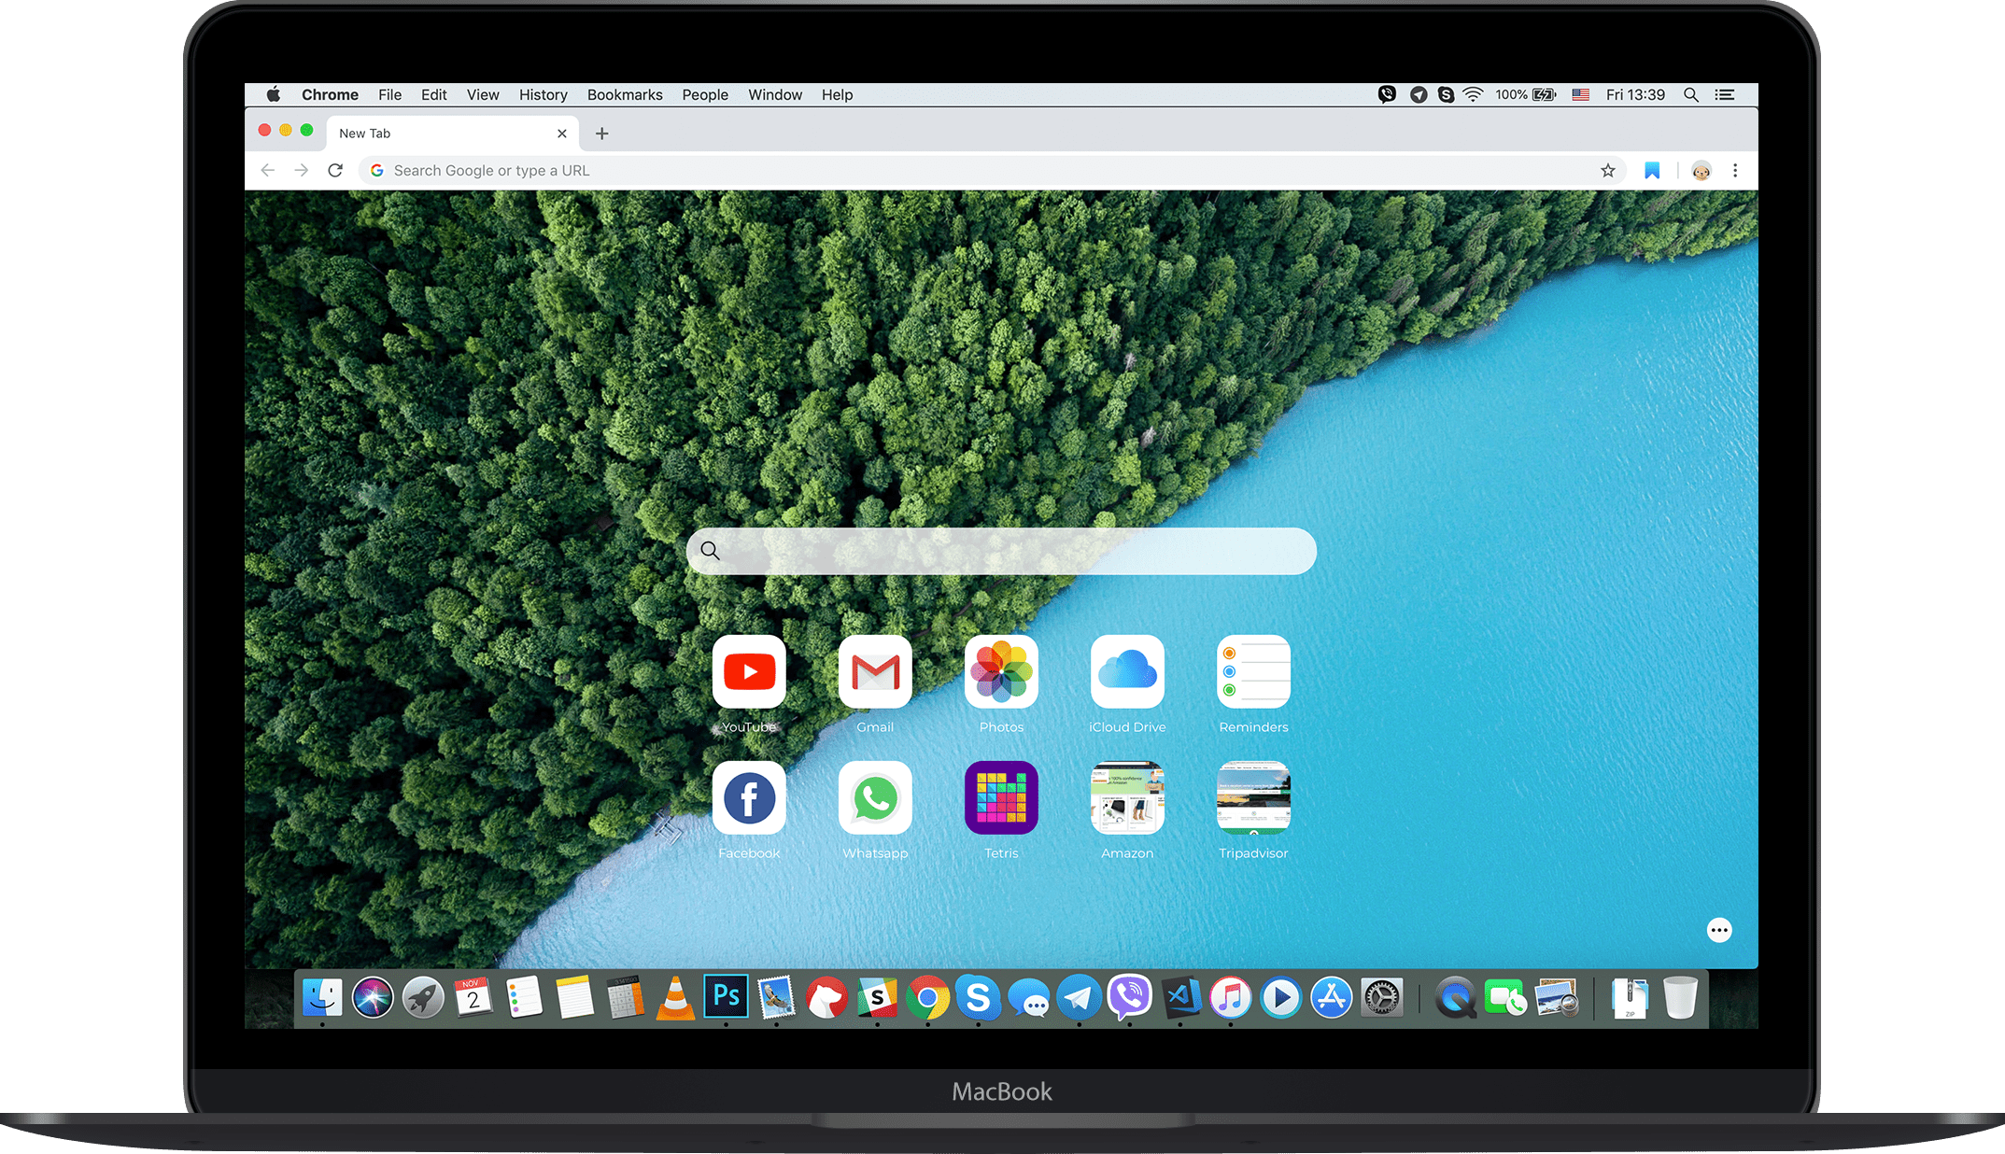This screenshot has width=2005, height=1154.
Task: Open the File menu
Action: [x=390, y=94]
